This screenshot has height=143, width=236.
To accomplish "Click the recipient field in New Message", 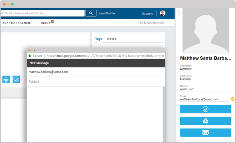I will pyautogui.click(x=96, y=72).
